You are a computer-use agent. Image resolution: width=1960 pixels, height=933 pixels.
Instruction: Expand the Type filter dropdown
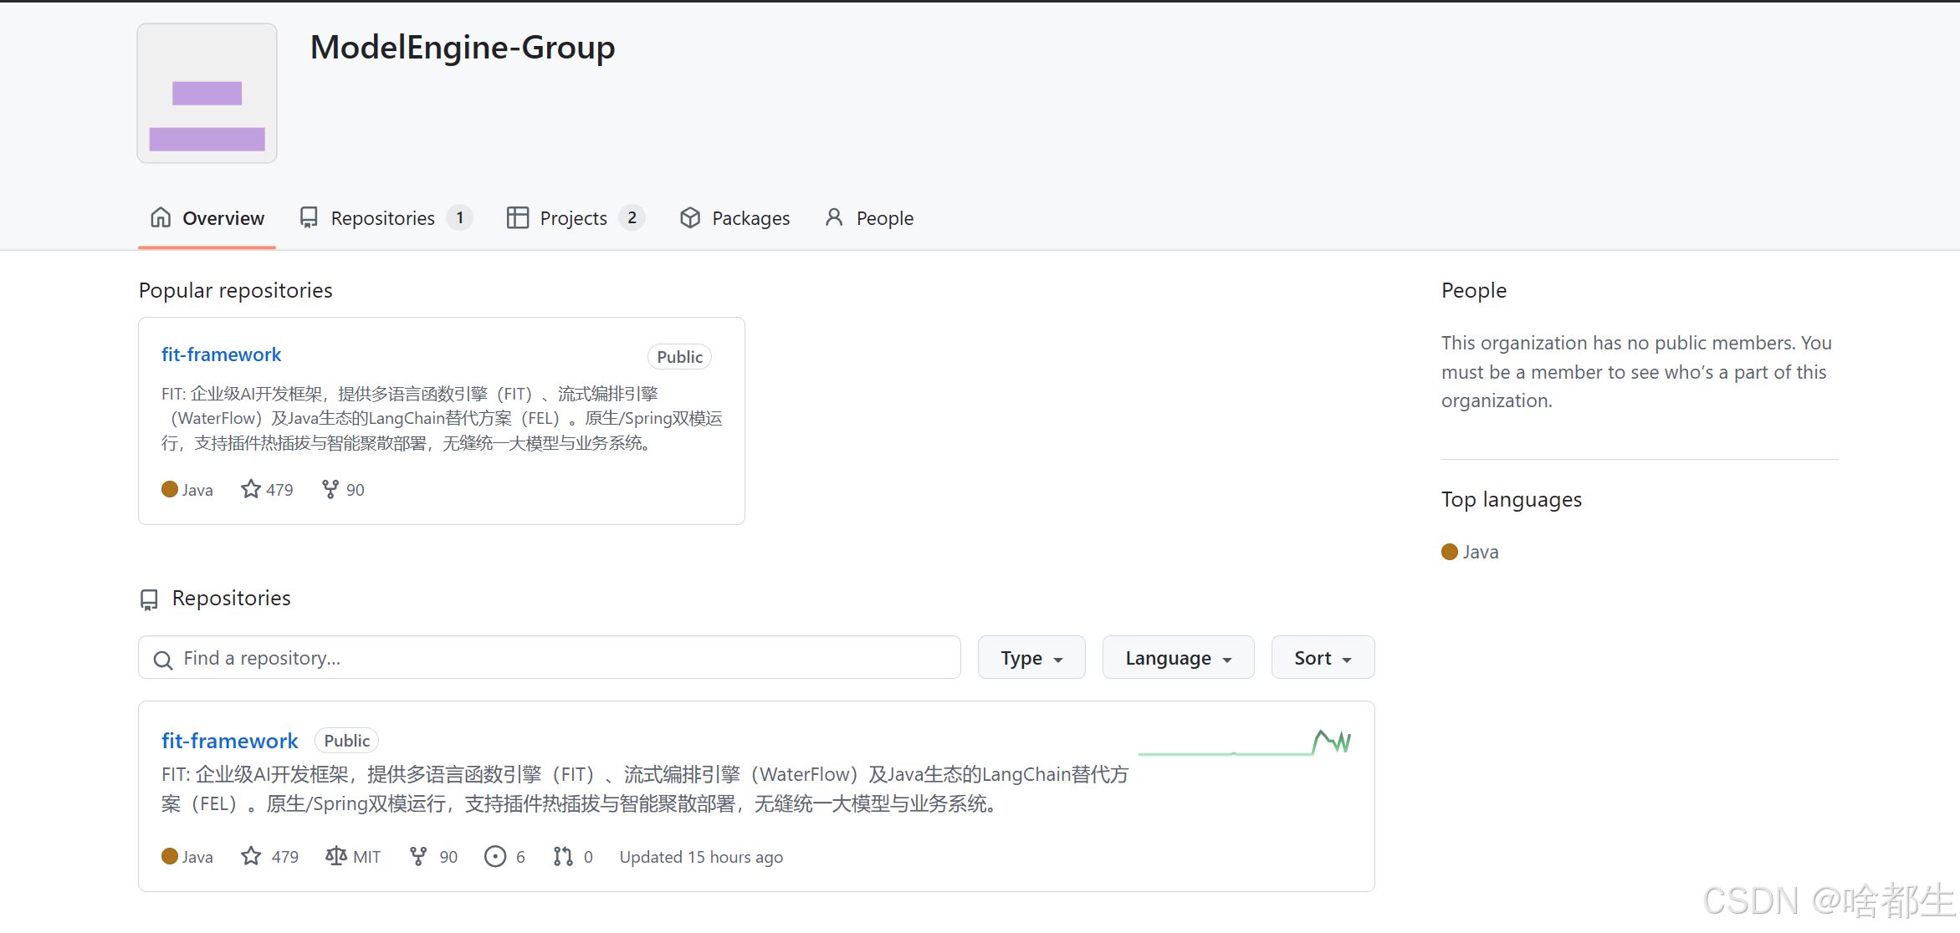click(1031, 658)
